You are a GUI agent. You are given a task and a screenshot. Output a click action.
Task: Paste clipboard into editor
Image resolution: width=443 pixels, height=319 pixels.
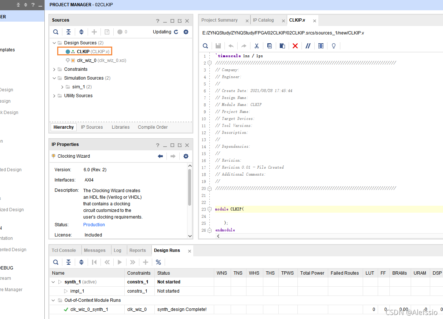[x=282, y=46]
